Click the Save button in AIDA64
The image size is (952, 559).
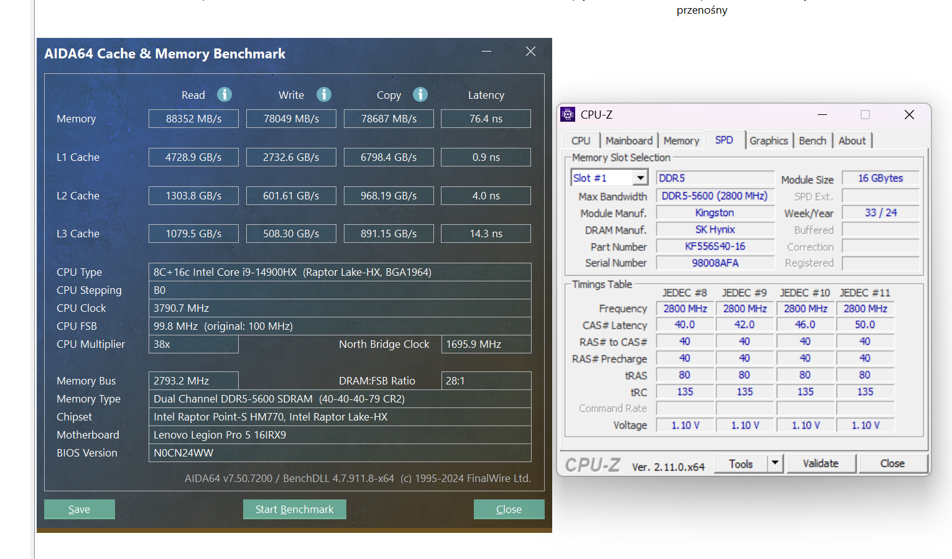80,509
